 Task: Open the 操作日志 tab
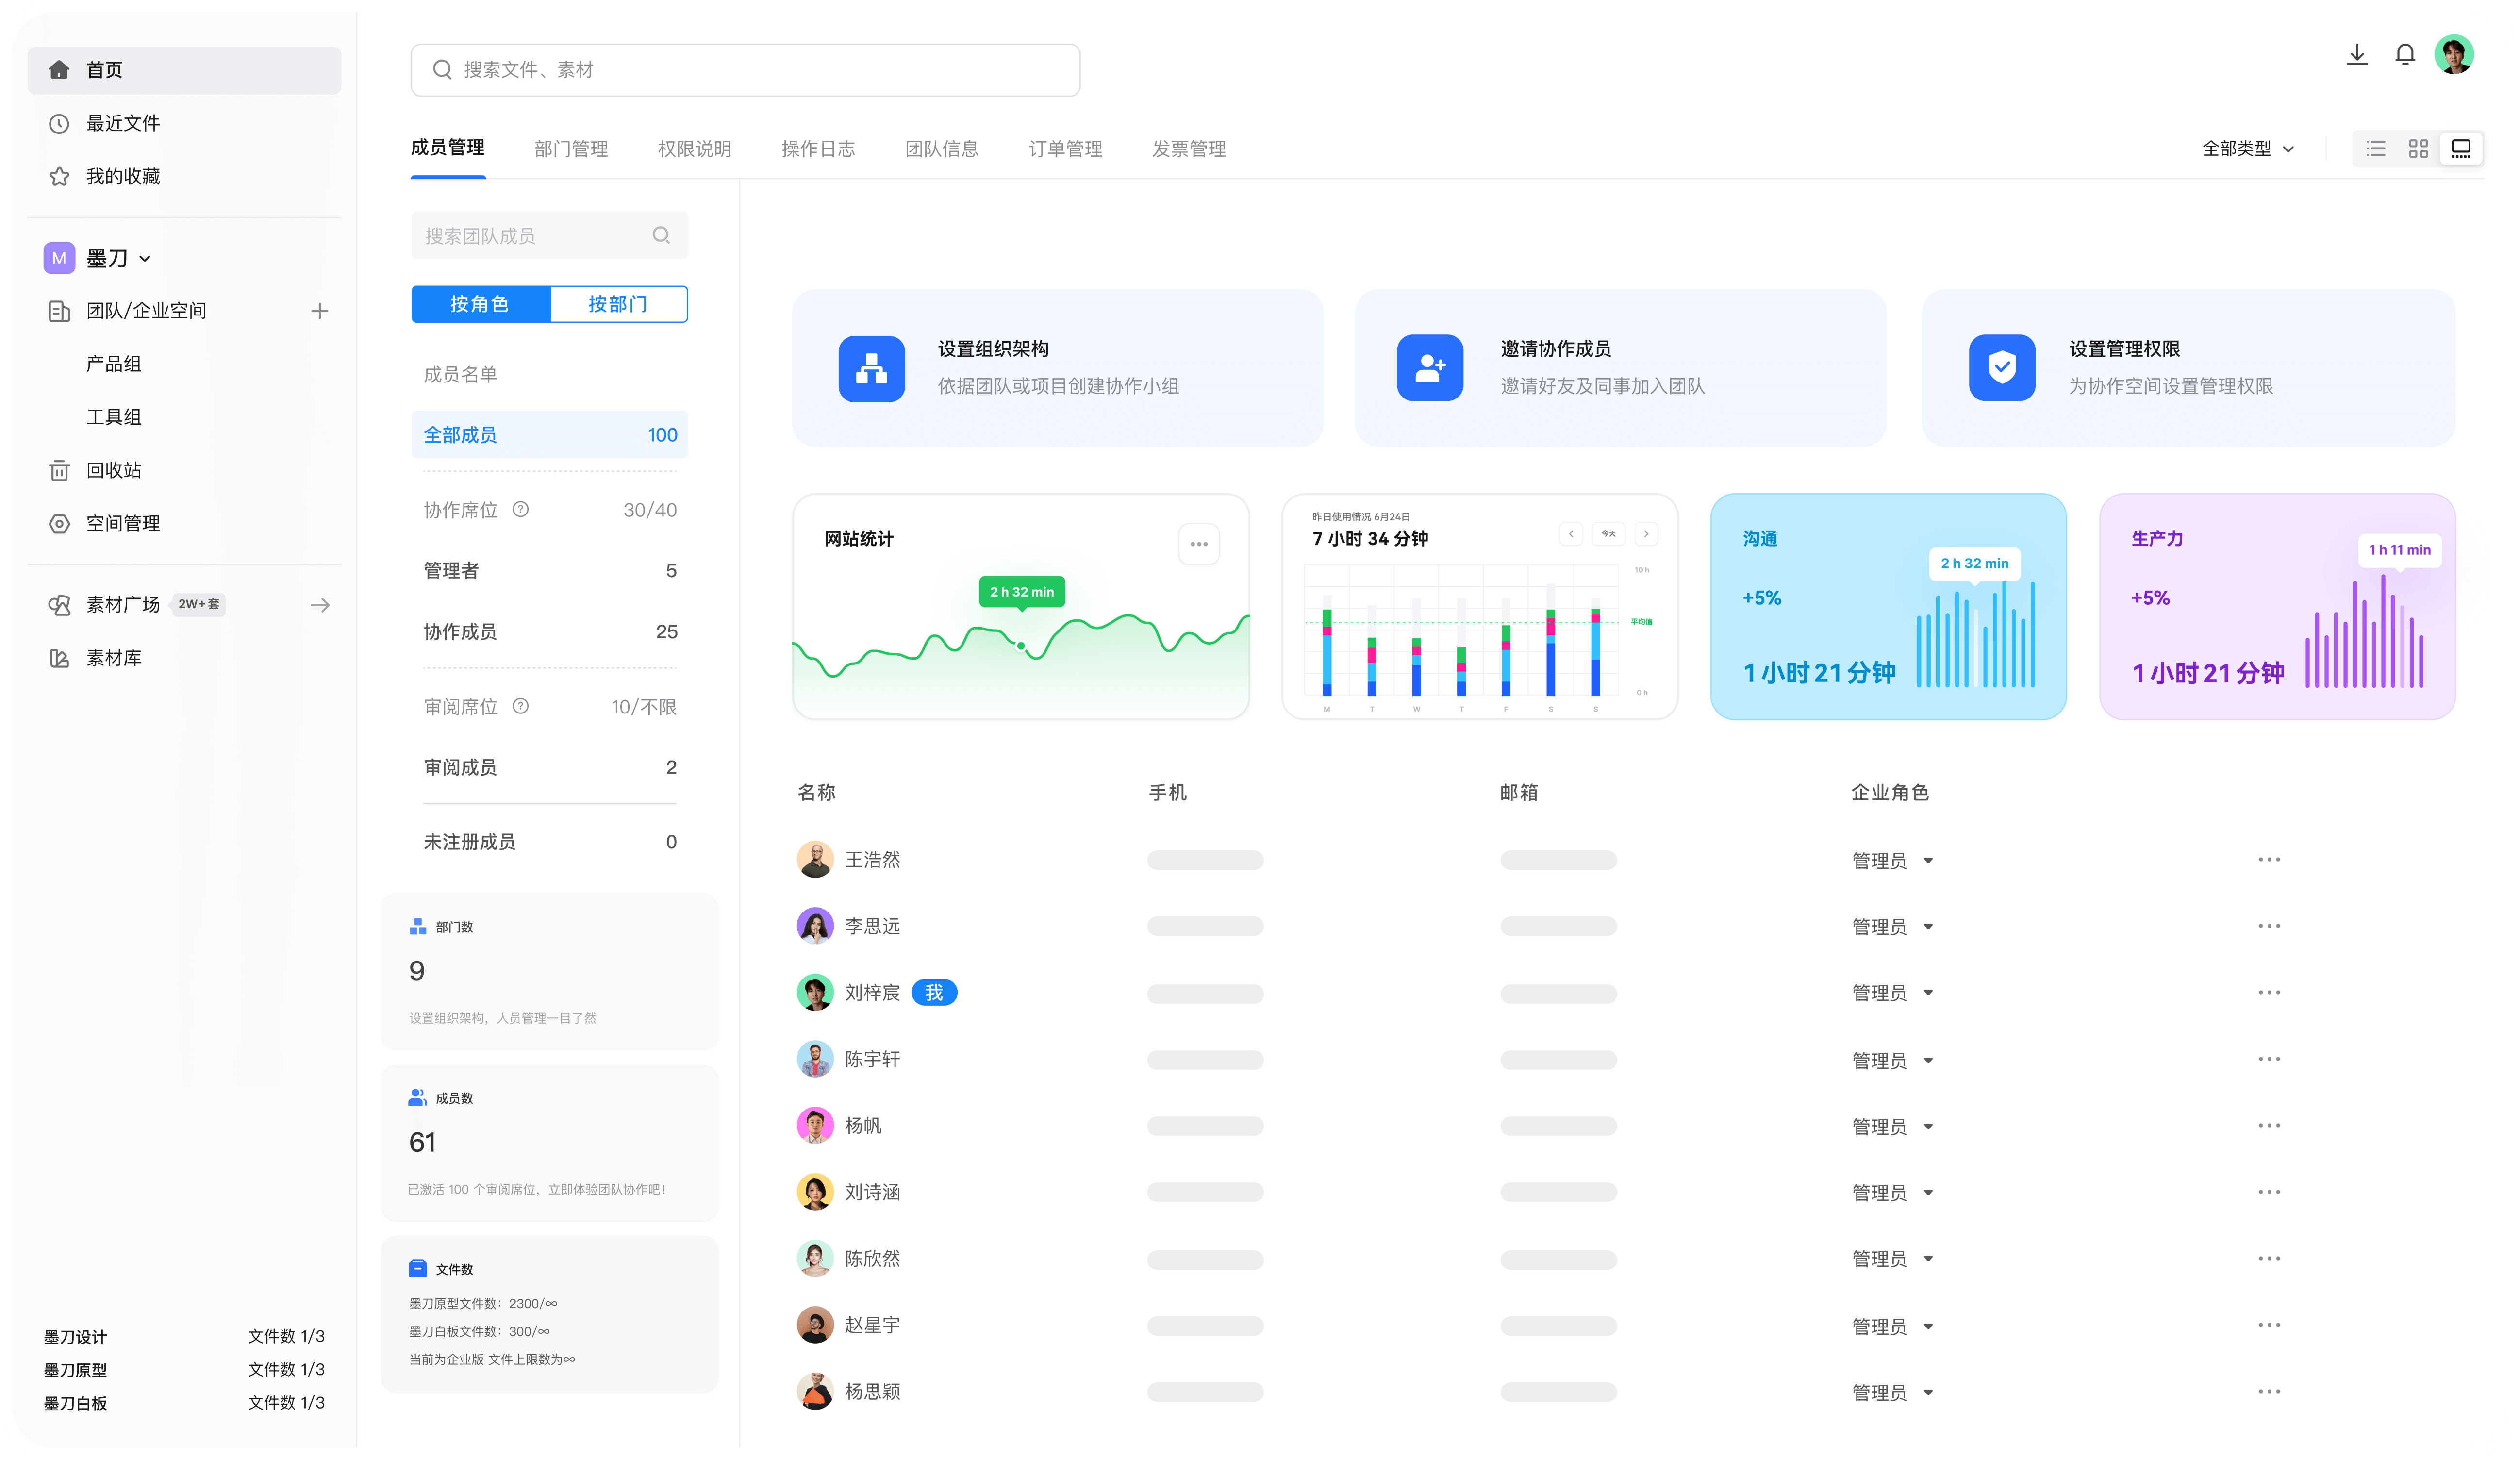click(818, 149)
